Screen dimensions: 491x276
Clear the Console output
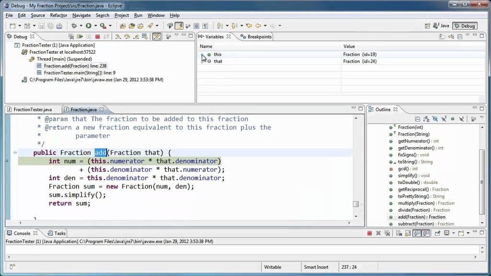pos(398,233)
